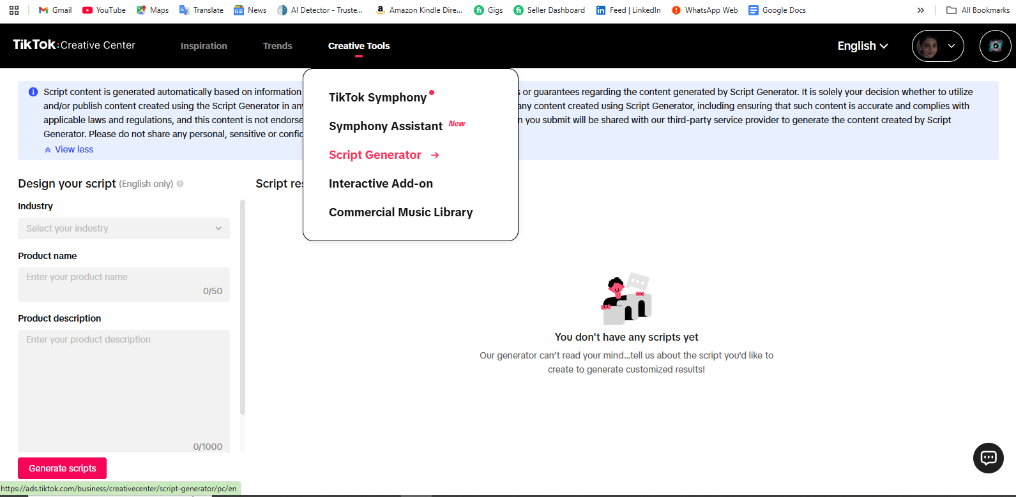Open the Select your industry dropdown
The image size is (1016, 497).
click(x=124, y=228)
